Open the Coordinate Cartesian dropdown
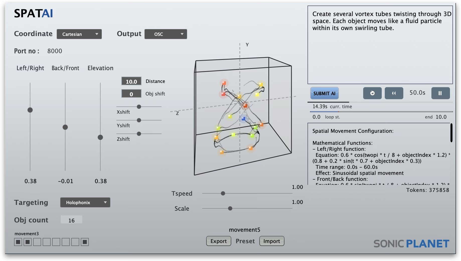The image size is (461, 261). [79, 34]
